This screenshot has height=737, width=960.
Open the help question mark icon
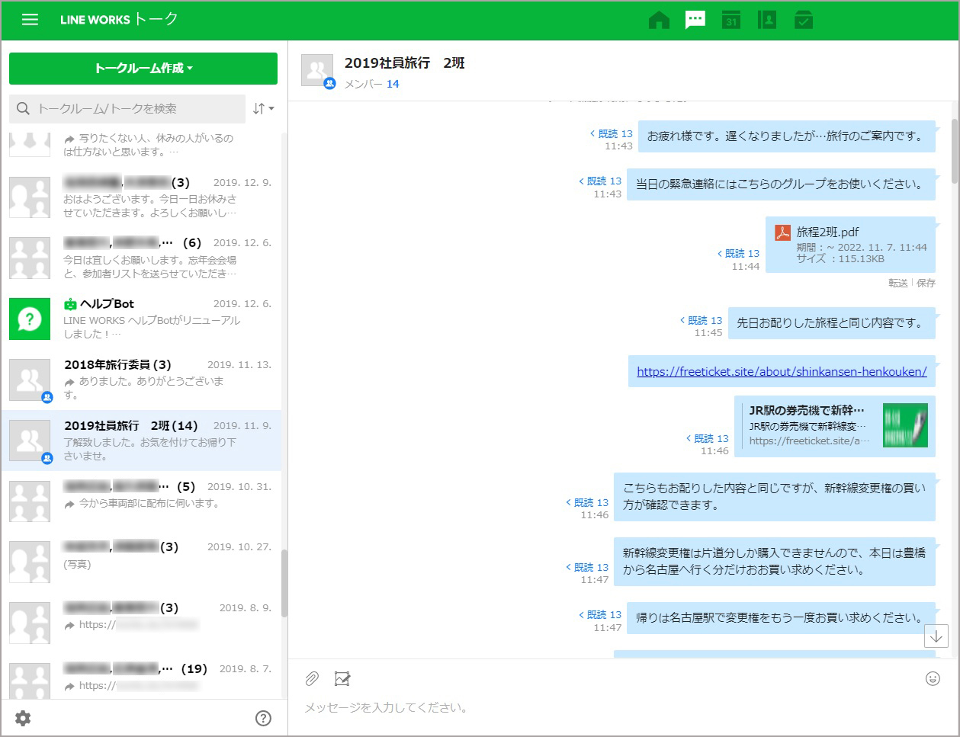(x=263, y=718)
